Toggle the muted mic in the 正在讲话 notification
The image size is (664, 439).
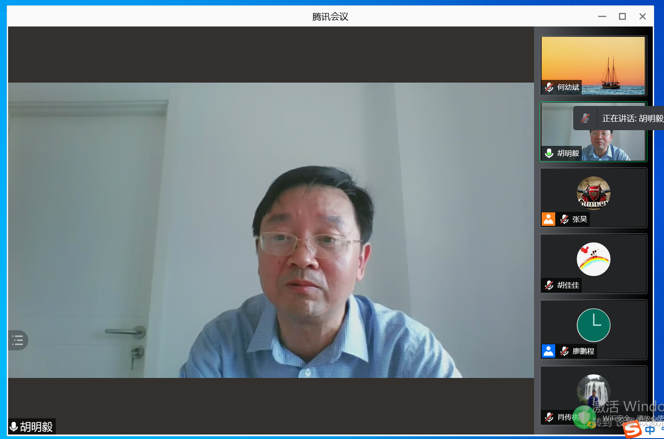(x=585, y=118)
